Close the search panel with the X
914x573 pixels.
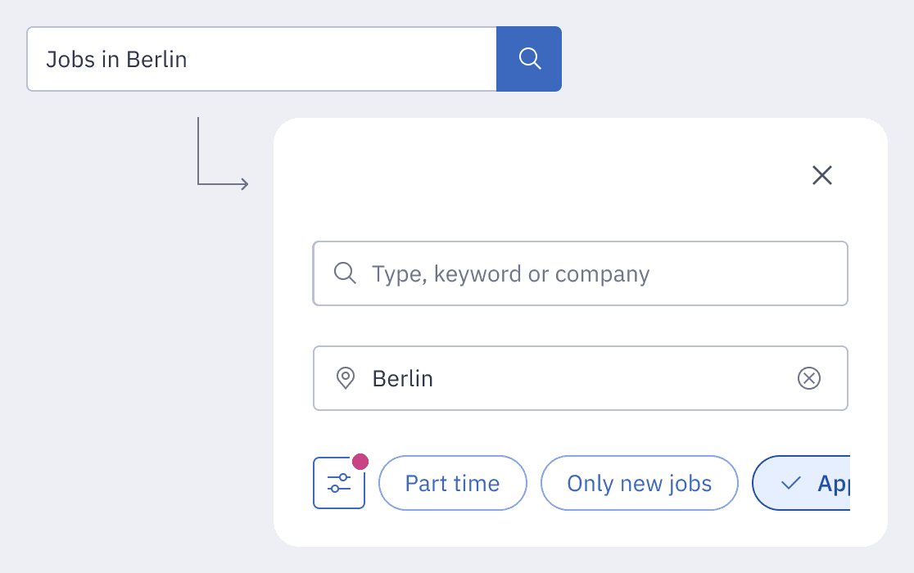tap(821, 175)
